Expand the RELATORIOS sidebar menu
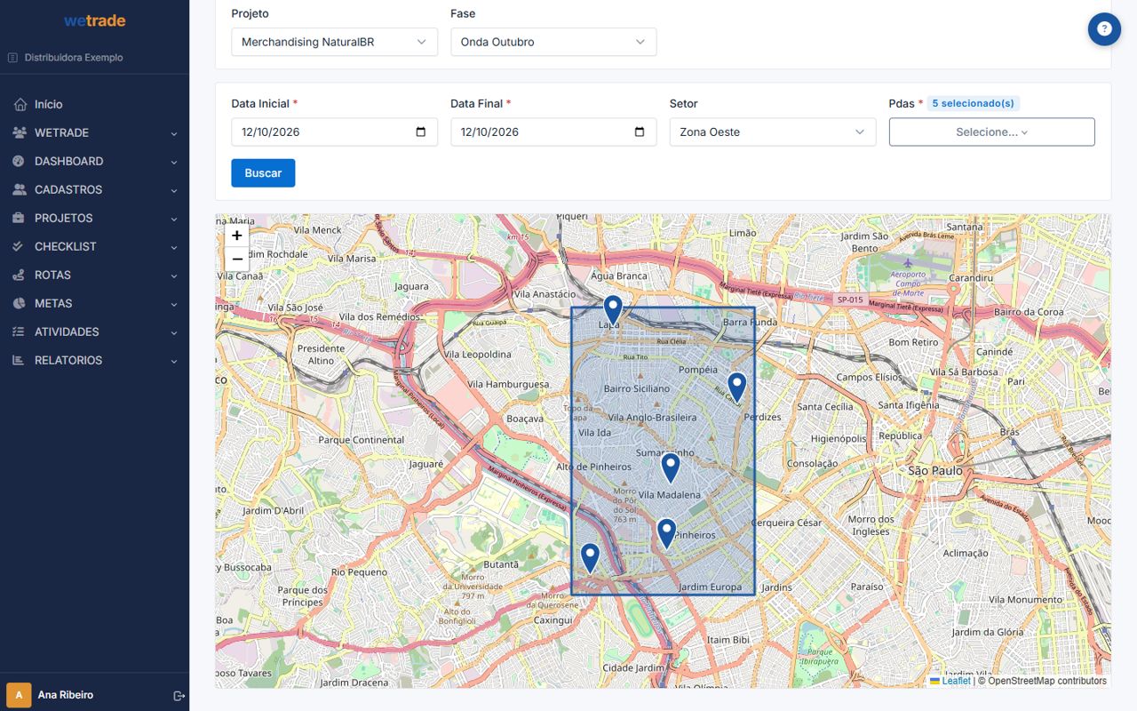 coord(94,360)
